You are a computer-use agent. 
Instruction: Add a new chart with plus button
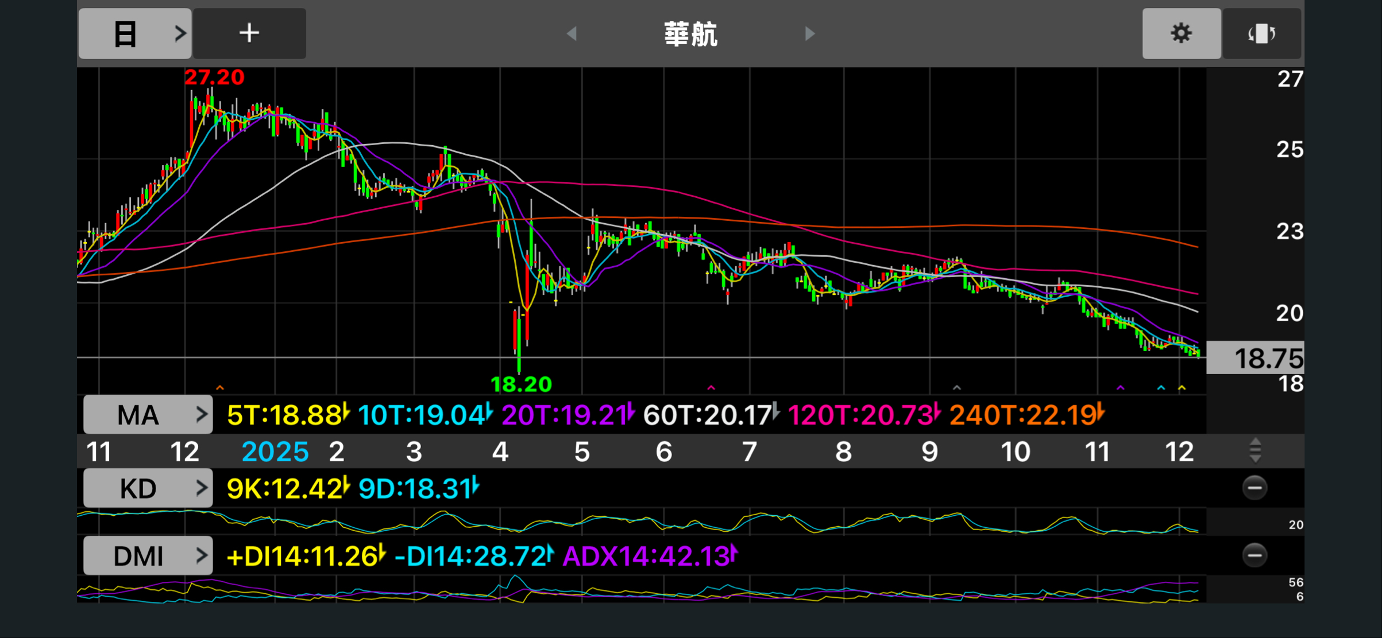tap(249, 33)
